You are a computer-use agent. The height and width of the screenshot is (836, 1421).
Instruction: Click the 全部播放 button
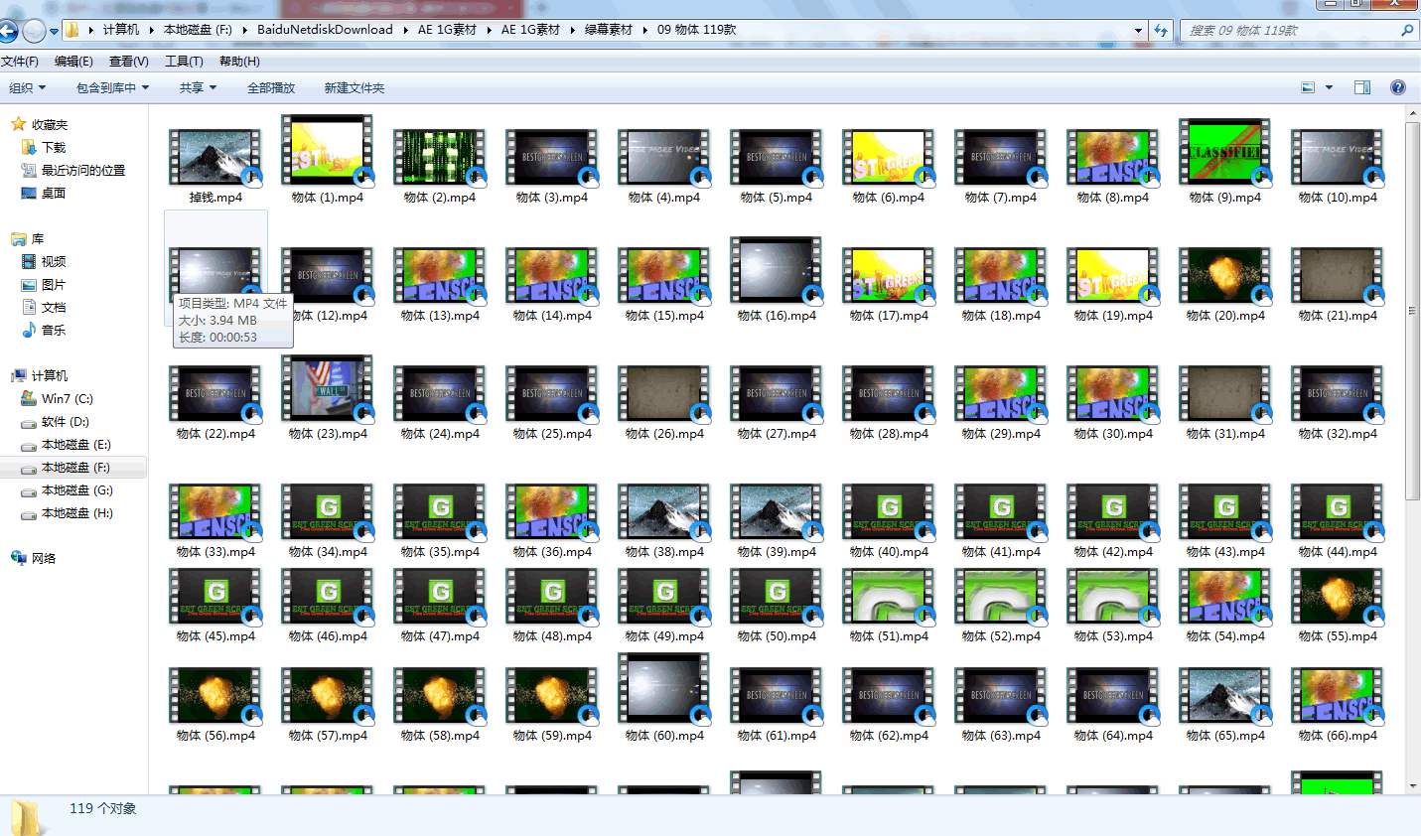coord(271,87)
